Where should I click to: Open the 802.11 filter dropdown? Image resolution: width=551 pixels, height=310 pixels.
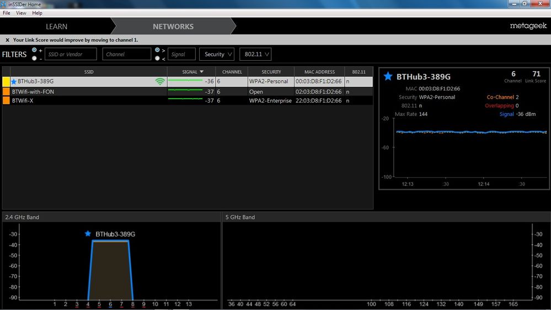click(255, 54)
